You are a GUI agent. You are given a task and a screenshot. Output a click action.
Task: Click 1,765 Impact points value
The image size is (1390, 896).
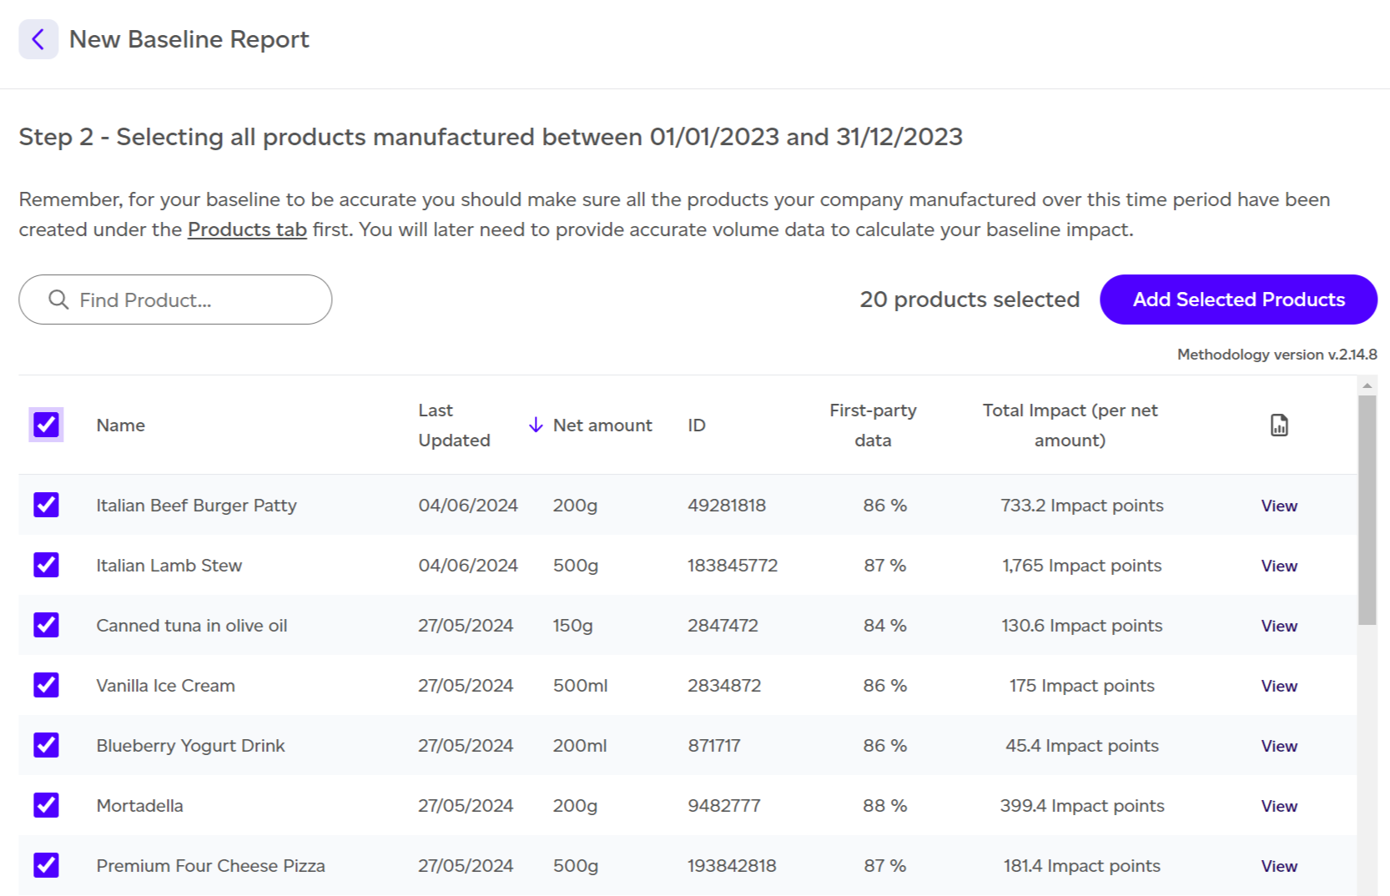pyautogui.click(x=1081, y=566)
